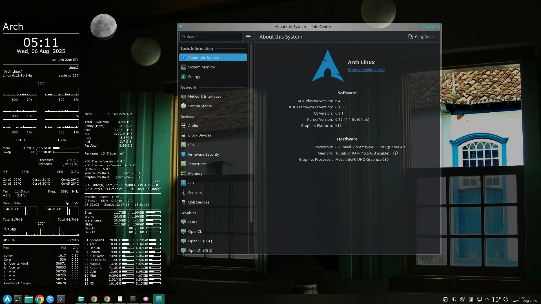Select the Sensors page
This screenshot has height=304, width=541.
pos(213,193)
